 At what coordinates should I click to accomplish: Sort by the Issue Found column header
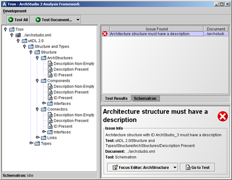(x=156, y=29)
